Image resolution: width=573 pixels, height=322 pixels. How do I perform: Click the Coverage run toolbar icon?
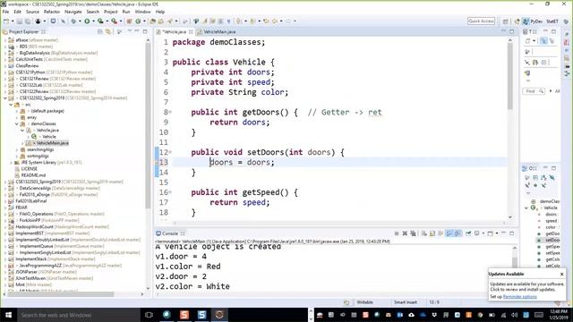pos(100,21)
